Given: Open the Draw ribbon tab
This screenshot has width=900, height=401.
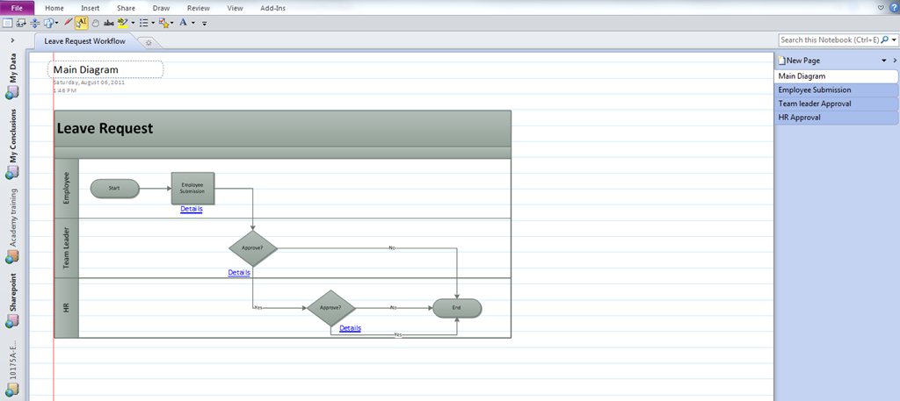Looking at the screenshot, I should point(161,7).
